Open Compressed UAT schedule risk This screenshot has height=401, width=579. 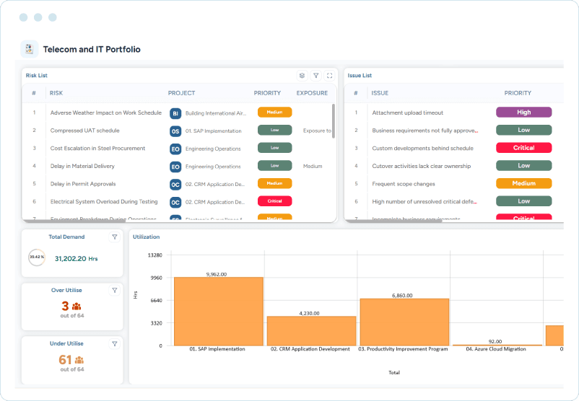(x=85, y=131)
